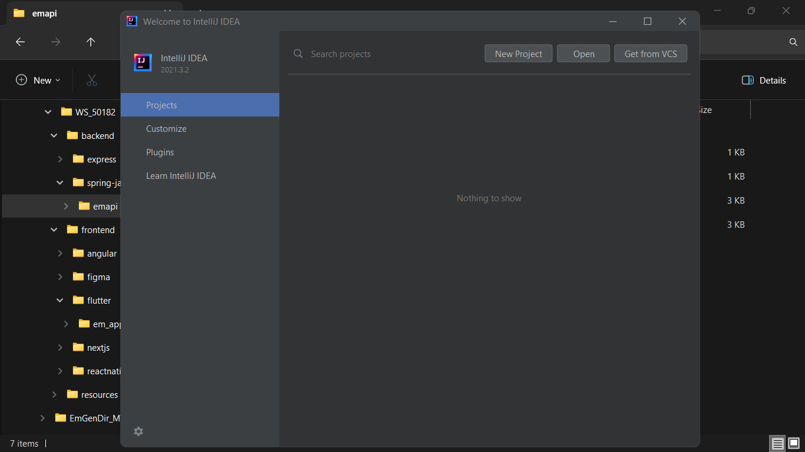Click Nothing to show text
Screen dimensions: 805x452
click(489, 198)
